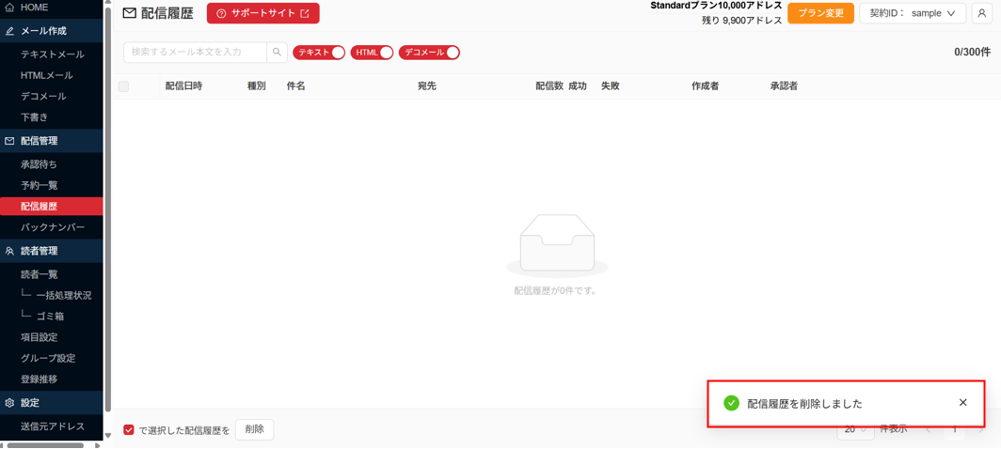
Task: Click the orange プラン変更 button
Action: coord(820,13)
